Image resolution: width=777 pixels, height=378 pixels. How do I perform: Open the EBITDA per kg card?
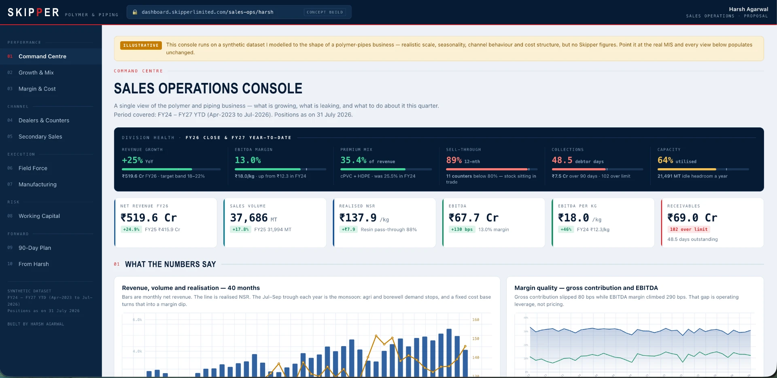pyautogui.click(x=603, y=223)
